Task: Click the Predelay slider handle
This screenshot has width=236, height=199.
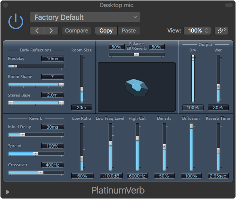Action: (x=15, y=66)
